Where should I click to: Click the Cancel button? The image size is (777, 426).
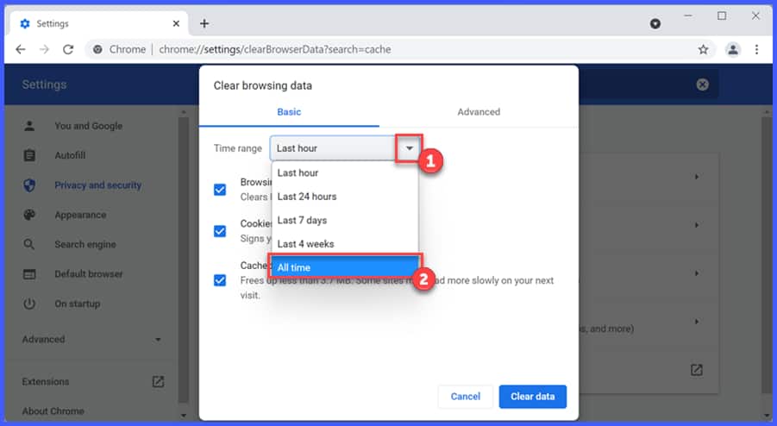[465, 397]
